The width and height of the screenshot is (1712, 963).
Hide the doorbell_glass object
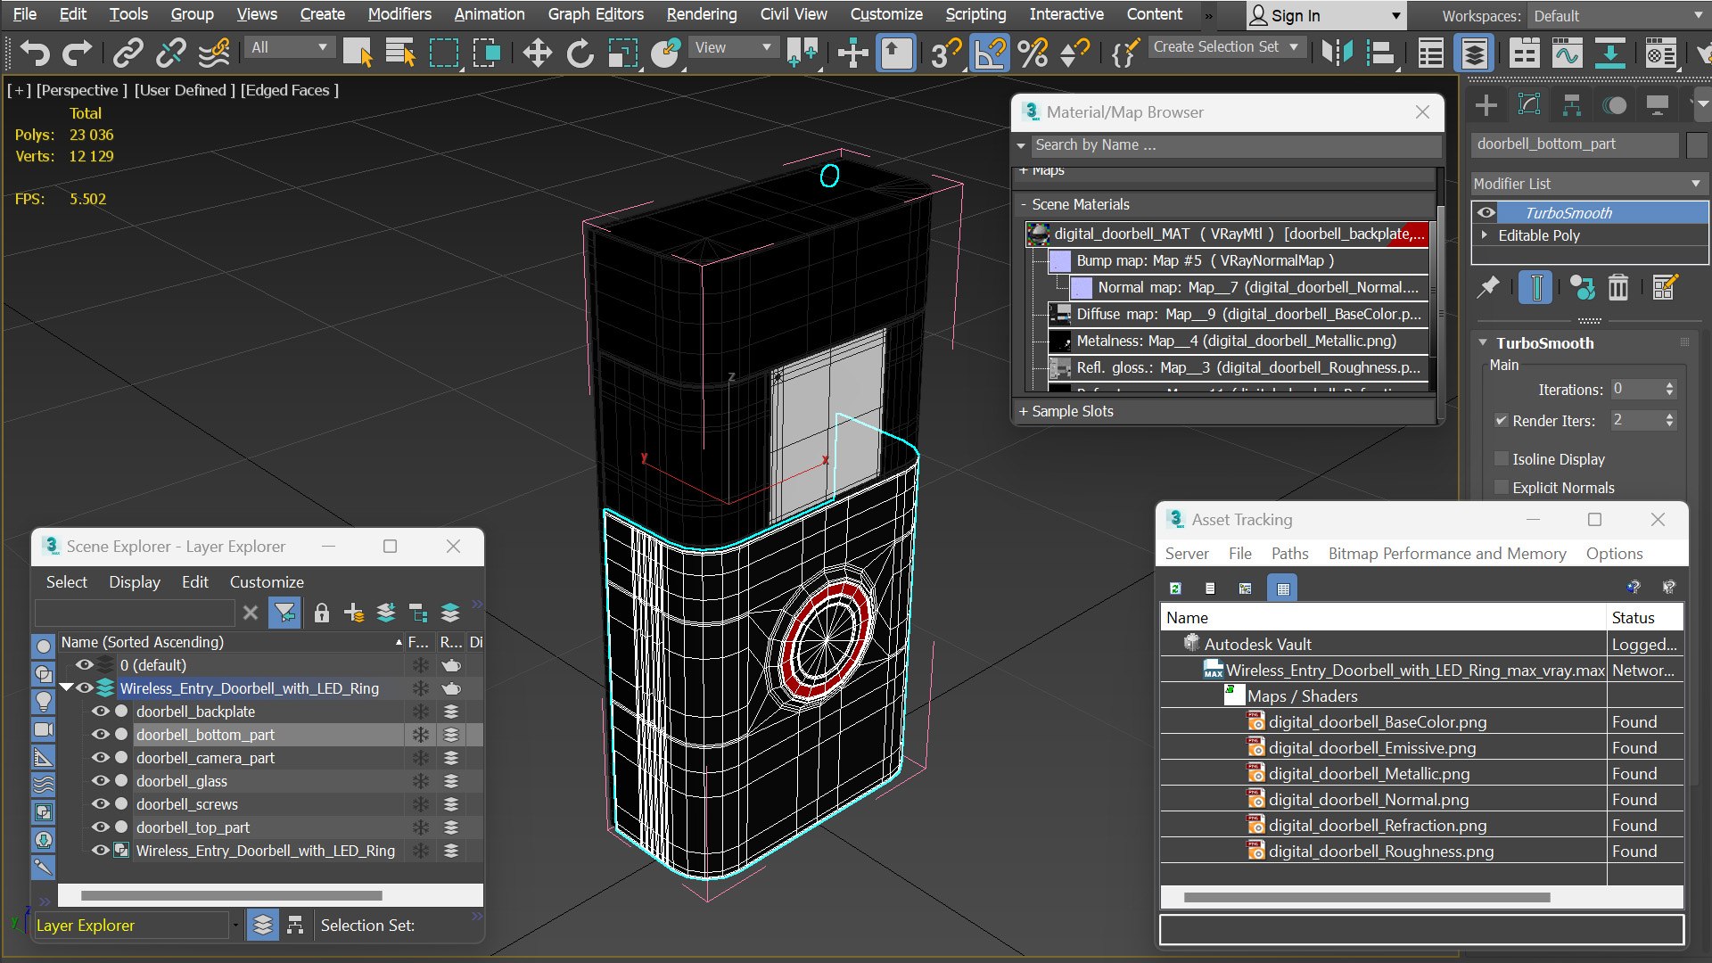click(x=100, y=781)
